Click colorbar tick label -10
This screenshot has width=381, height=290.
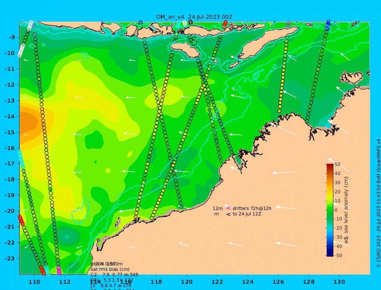338,219
